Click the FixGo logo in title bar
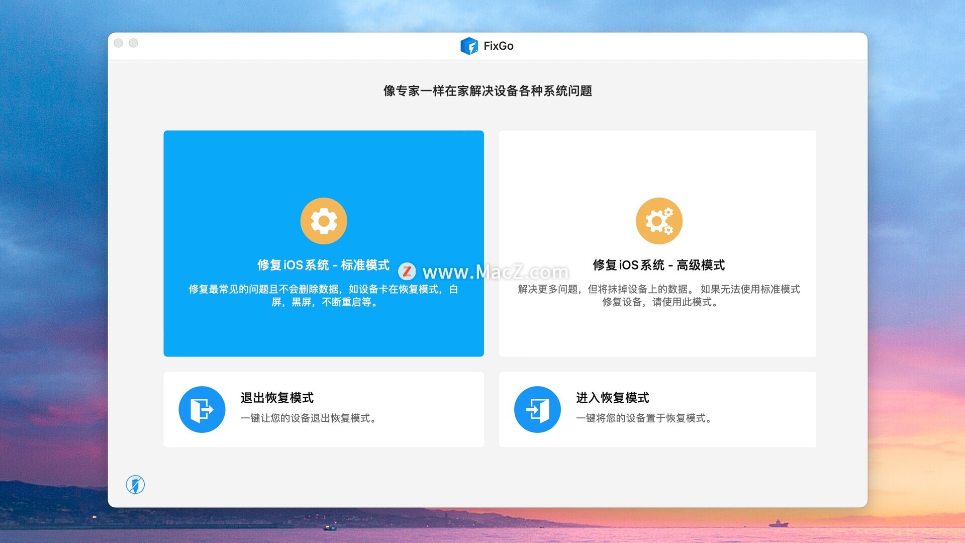The height and width of the screenshot is (543, 965). (x=469, y=46)
